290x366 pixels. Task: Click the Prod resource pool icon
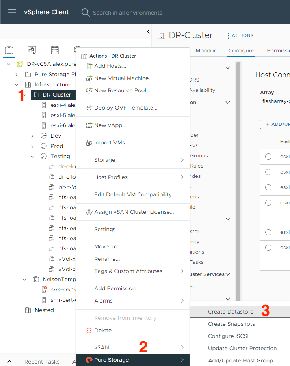click(x=44, y=146)
